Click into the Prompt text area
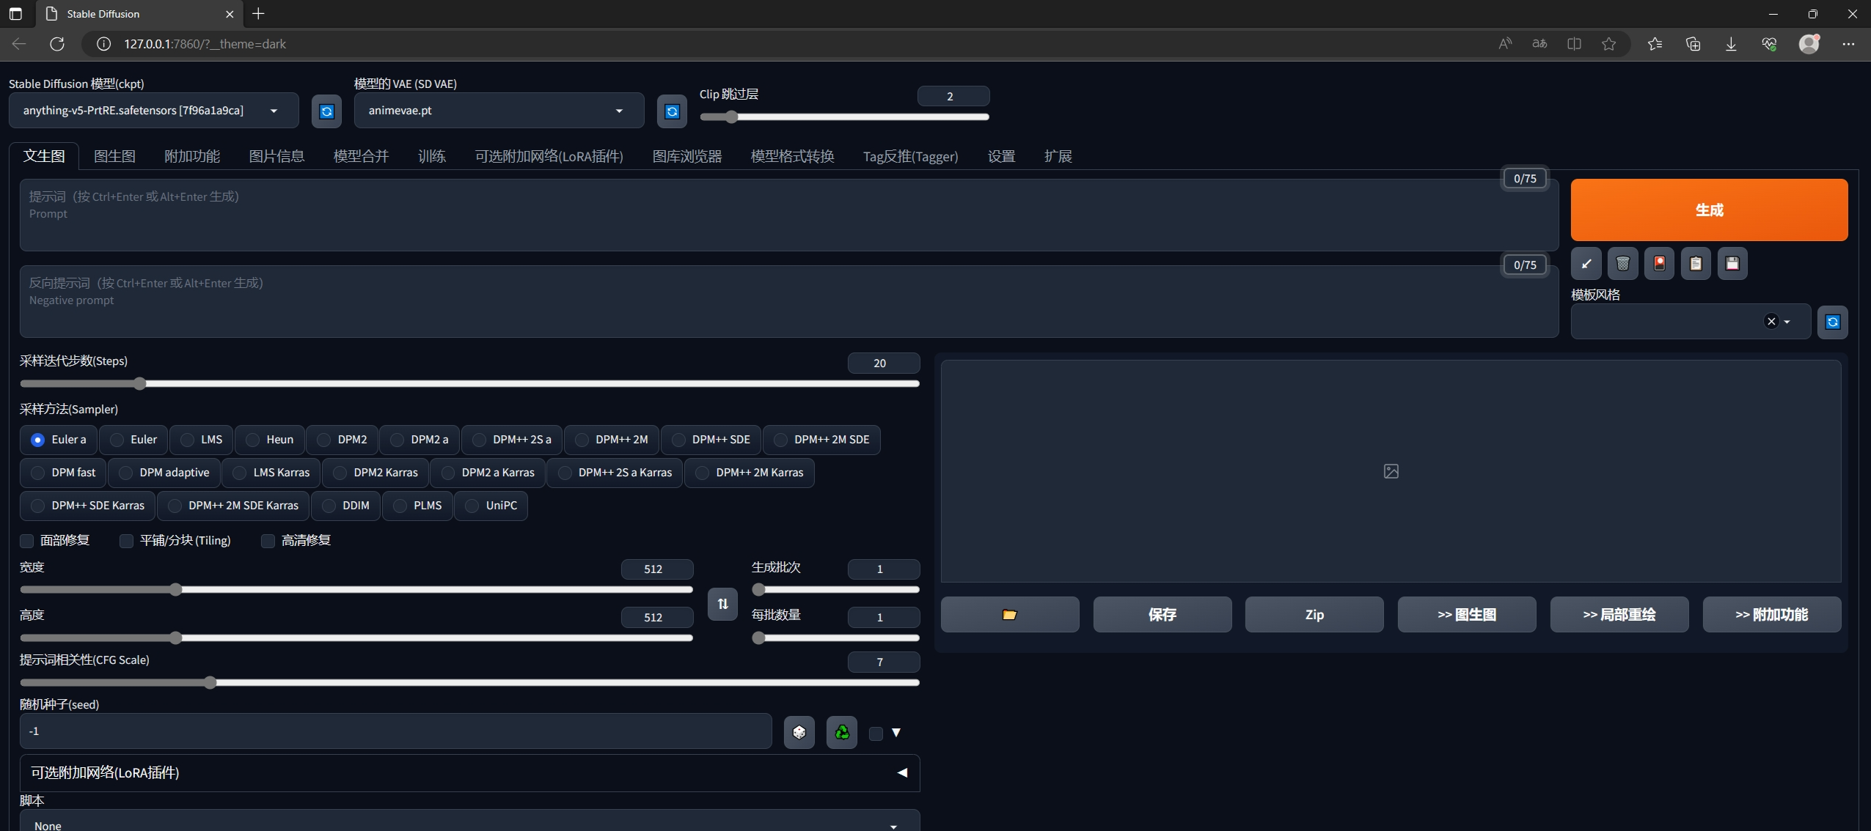Viewport: 1871px width, 831px height. 788,215
